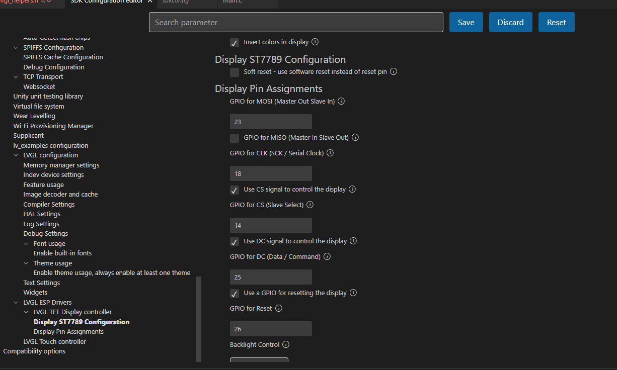Viewport: 617px width, 370px height.
Task: Click info icon beside GPIO for CLK
Action: pos(330,153)
